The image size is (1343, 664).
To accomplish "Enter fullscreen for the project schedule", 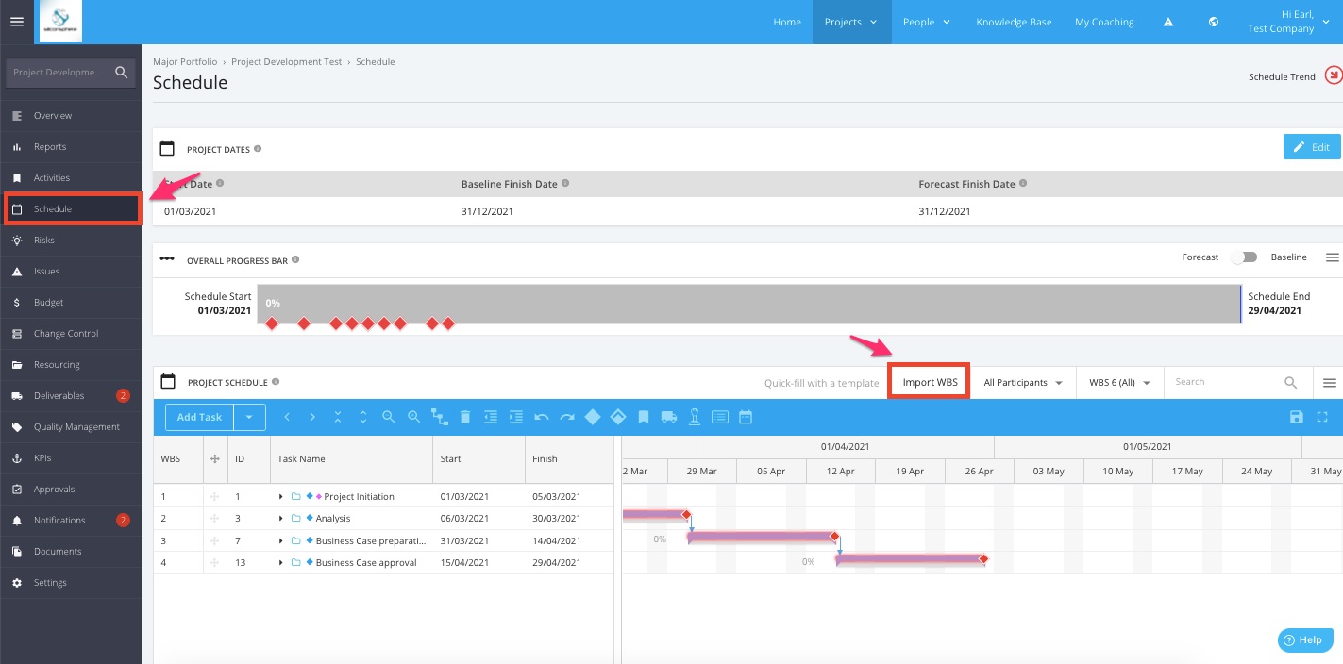I will point(1322,417).
